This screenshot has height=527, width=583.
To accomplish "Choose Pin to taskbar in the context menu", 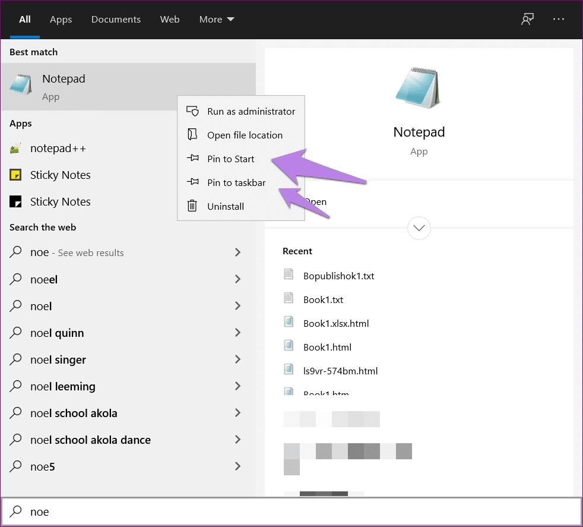I will click(236, 182).
